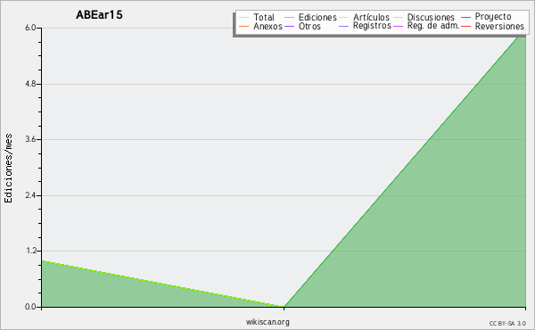Screen dimensions: 535x330
Task: Click the chart title ABEar15
Action: click(99, 15)
